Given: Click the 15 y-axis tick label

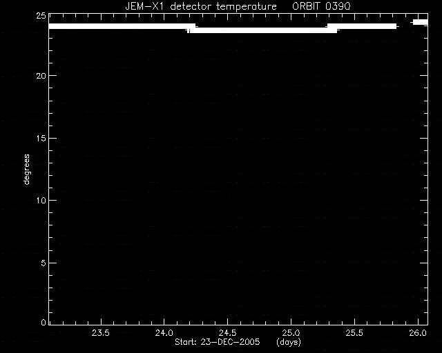Looking at the screenshot, I should click(41, 138).
